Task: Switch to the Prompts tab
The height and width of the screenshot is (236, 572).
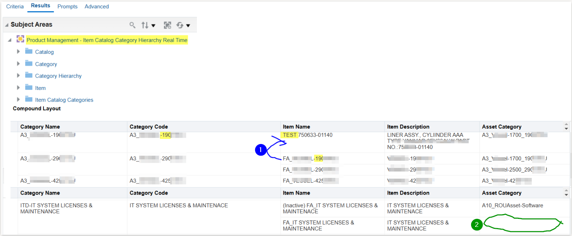Action: pos(67,7)
